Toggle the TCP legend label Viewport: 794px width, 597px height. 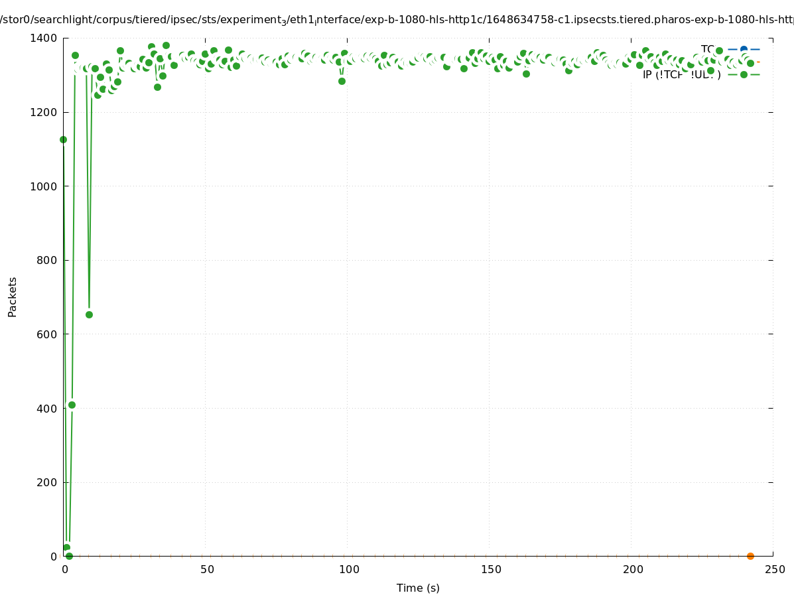point(708,49)
